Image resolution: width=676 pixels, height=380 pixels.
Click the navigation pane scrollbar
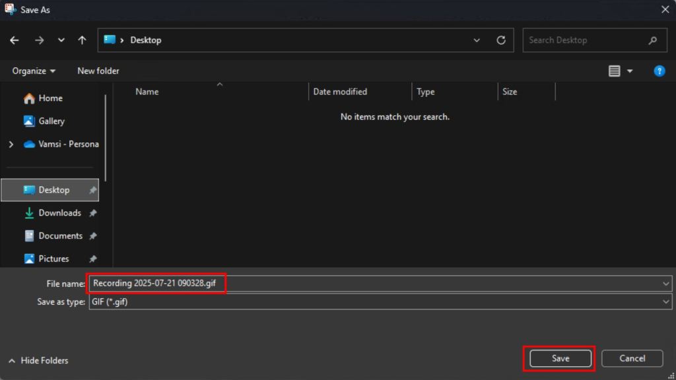106,138
